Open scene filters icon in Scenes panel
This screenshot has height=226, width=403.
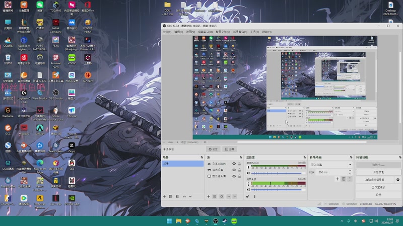pos(177,196)
